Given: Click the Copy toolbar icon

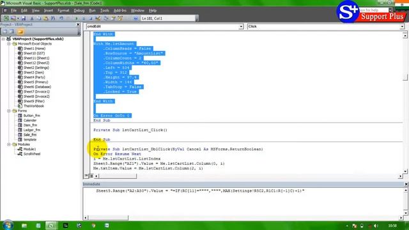Looking at the screenshot, I should [39, 19].
